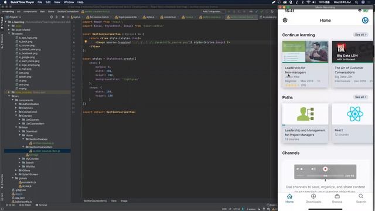Image resolution: width=375 pixels, height=211 pixels.
Task: Expand the SplashScreen folder
Action: pos(16,174)
